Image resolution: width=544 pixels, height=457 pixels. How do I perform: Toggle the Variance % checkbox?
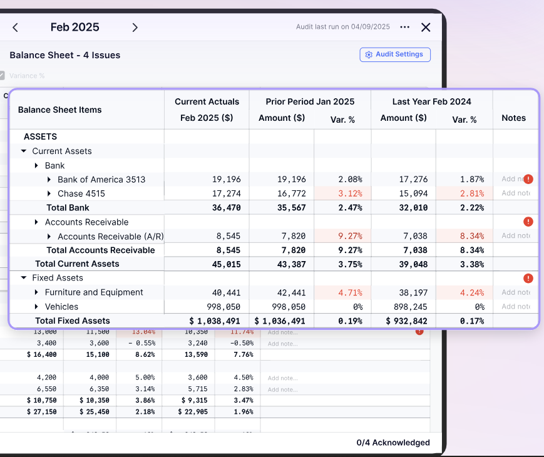coord(3,76)
